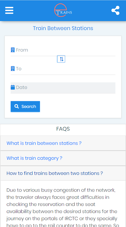Click the Train Between Stations heading
The image size is (126, 227).
[63, 28]
